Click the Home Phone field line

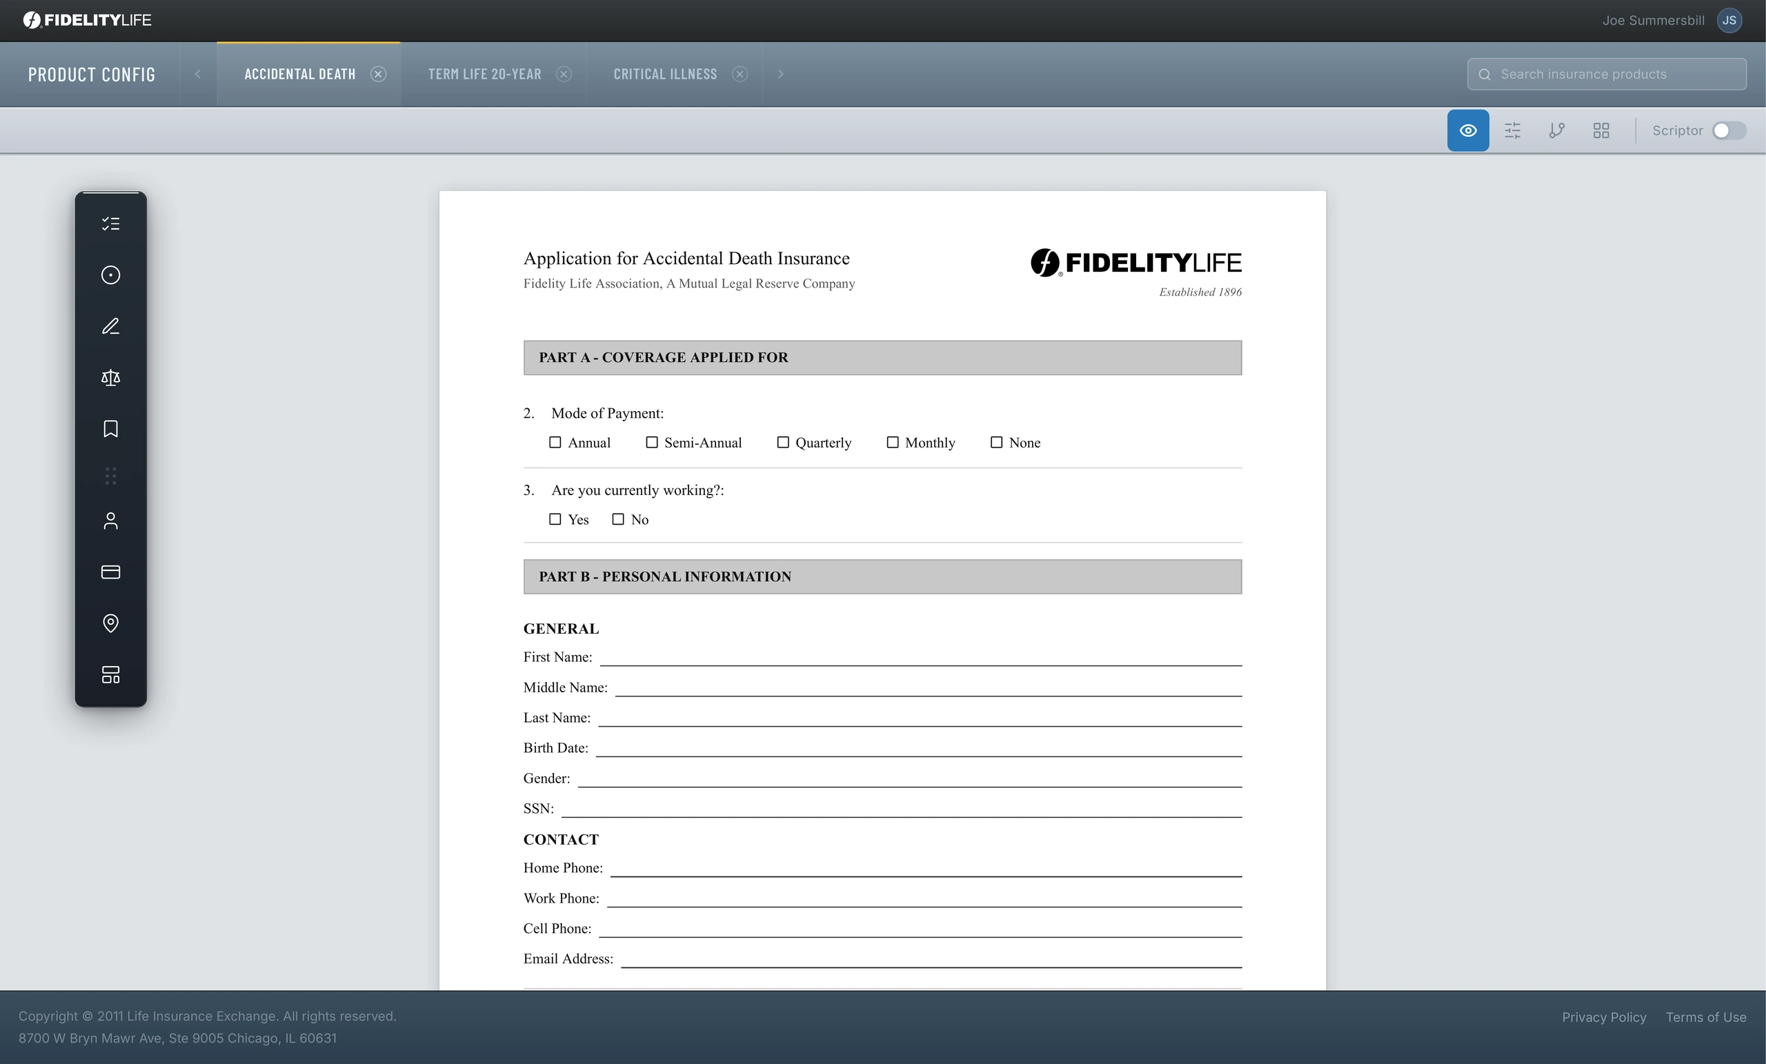pyautogui.click(x=925, y=867)
